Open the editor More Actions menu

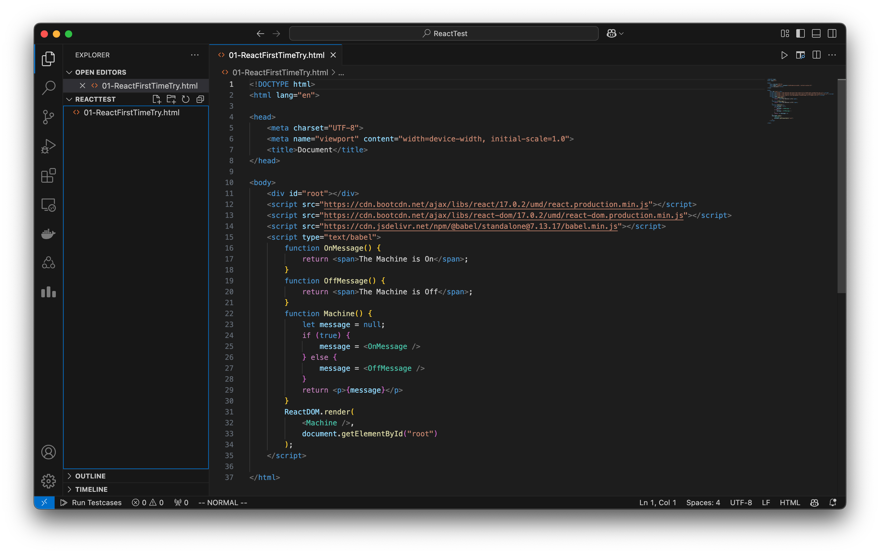tap(832, 55)
